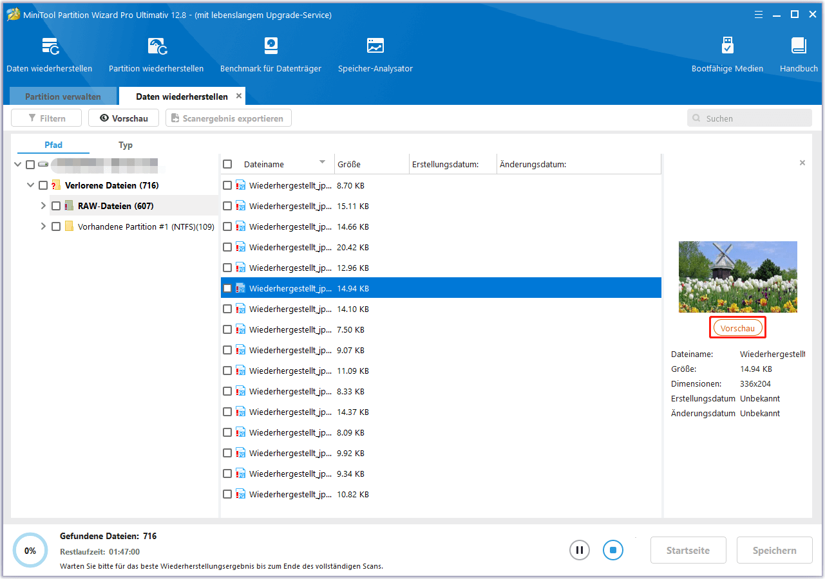
Task: Expand Vorhandene Partition #1 (NTFS) node
Action: (43, 226)
